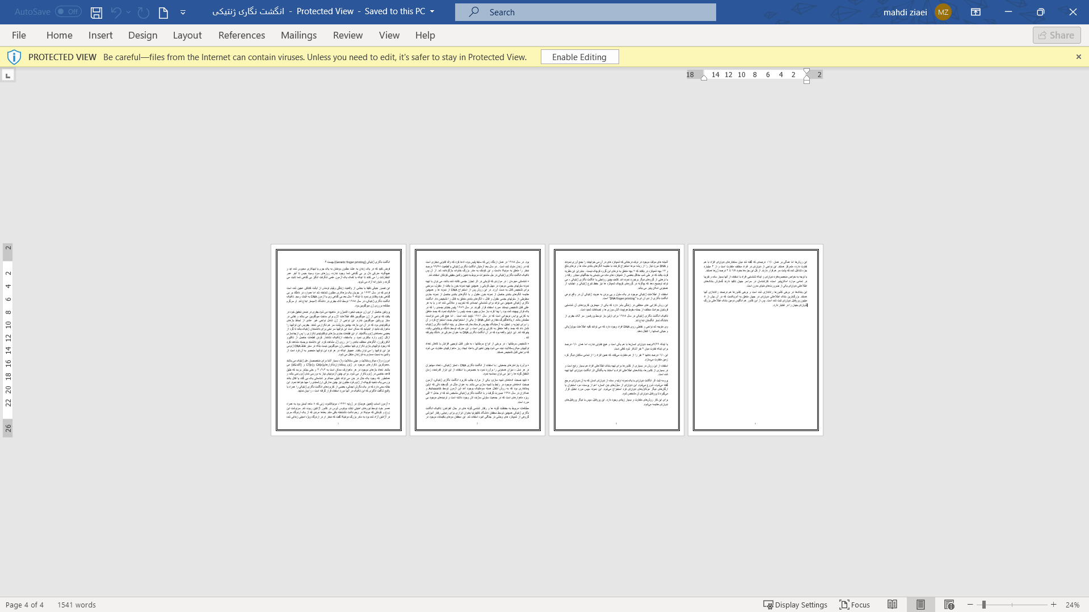1089x612 pixels.
Task: Switch to Mailings tab
Action: pos(298,35)
